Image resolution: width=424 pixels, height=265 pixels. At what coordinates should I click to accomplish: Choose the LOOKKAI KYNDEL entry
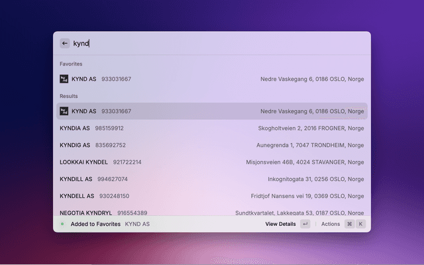[83, 162]
